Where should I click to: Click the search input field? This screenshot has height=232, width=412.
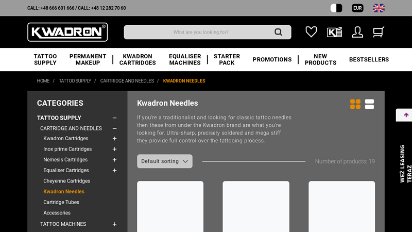[208, 32]
